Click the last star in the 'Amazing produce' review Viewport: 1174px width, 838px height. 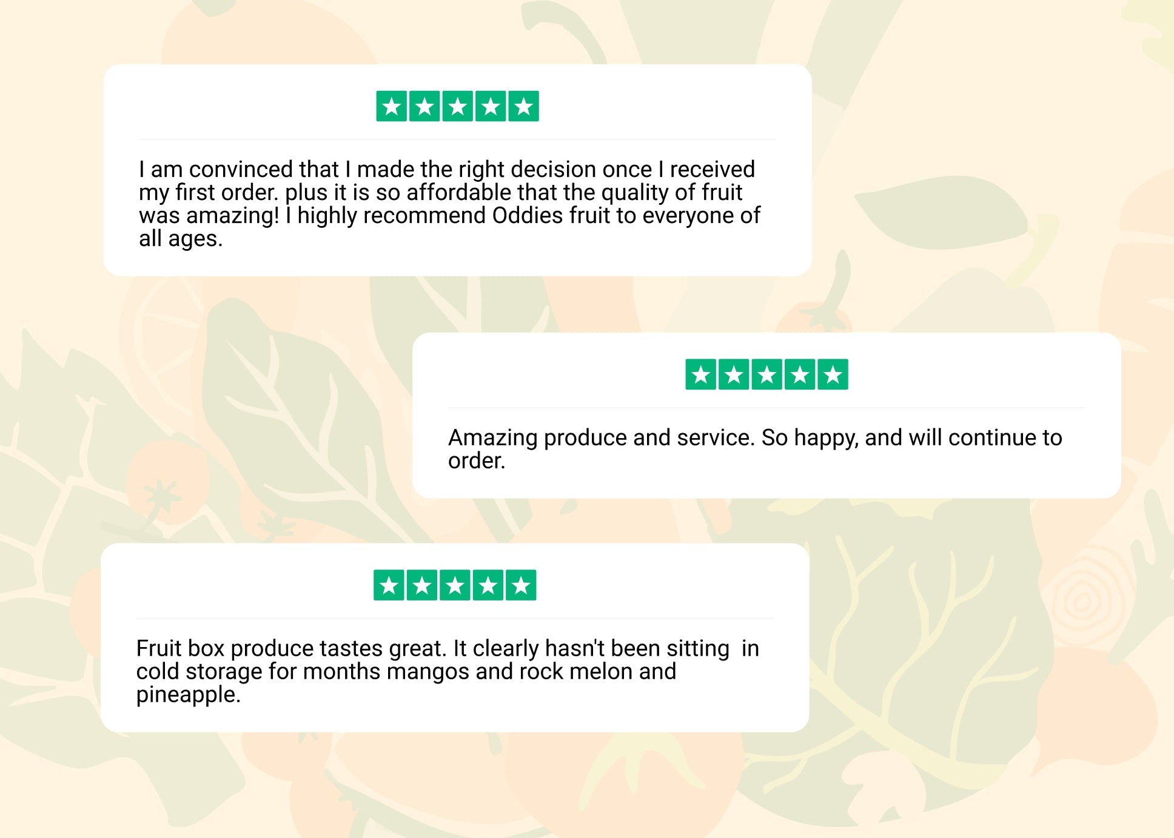click(833, 374)
